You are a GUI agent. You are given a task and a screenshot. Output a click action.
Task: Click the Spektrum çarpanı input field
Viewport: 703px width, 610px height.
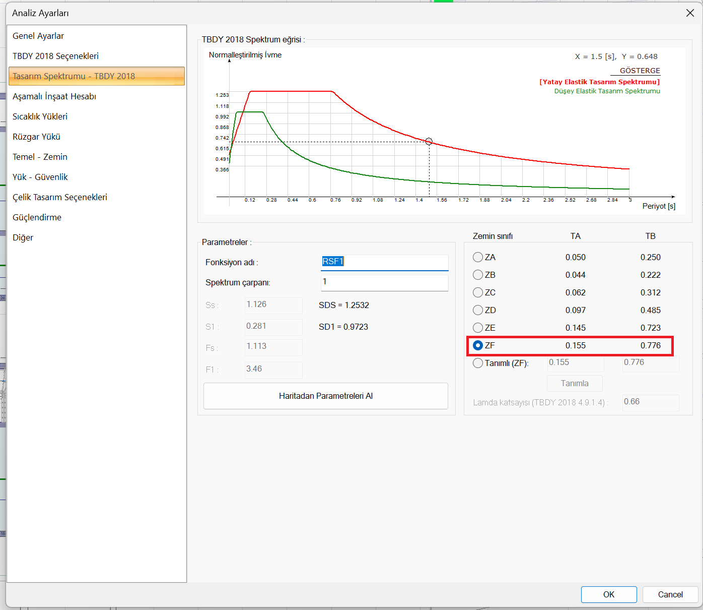click(384, 282)
